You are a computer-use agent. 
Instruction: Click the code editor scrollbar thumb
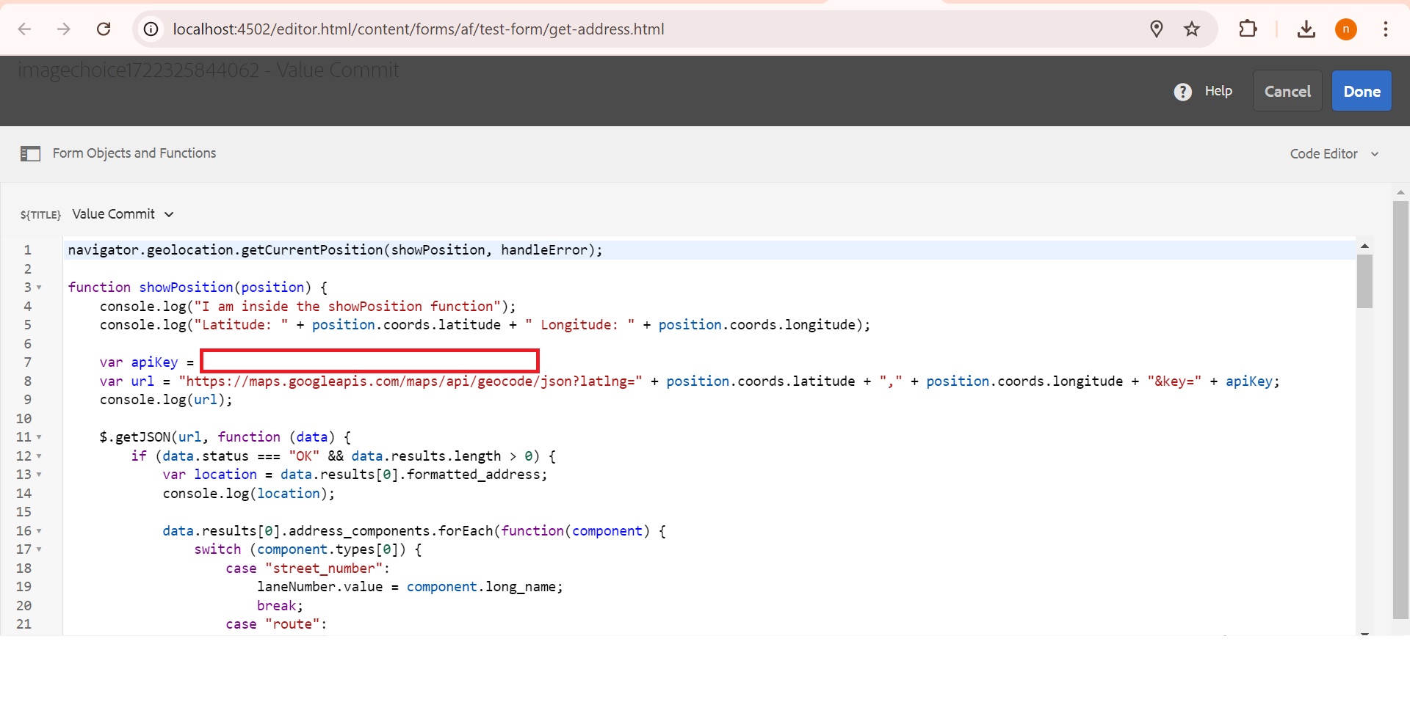pyautogui.click(x=1364, y=282)
